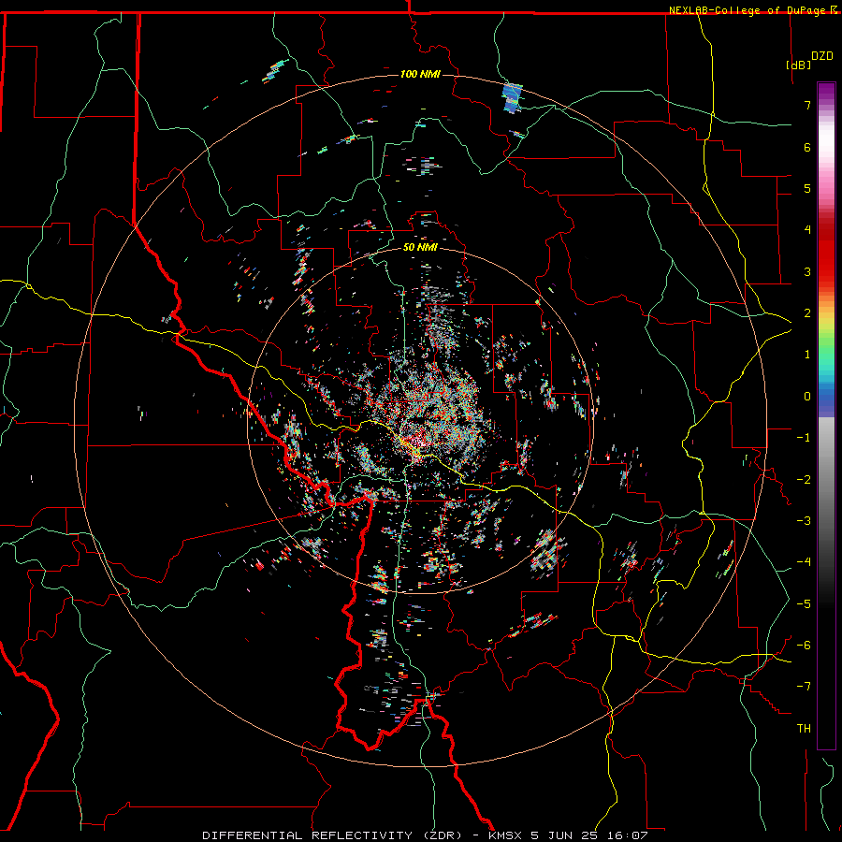The image size is (842, 842).
Task: Click the 50 NMI range ring label
Action: click(420, 248)
